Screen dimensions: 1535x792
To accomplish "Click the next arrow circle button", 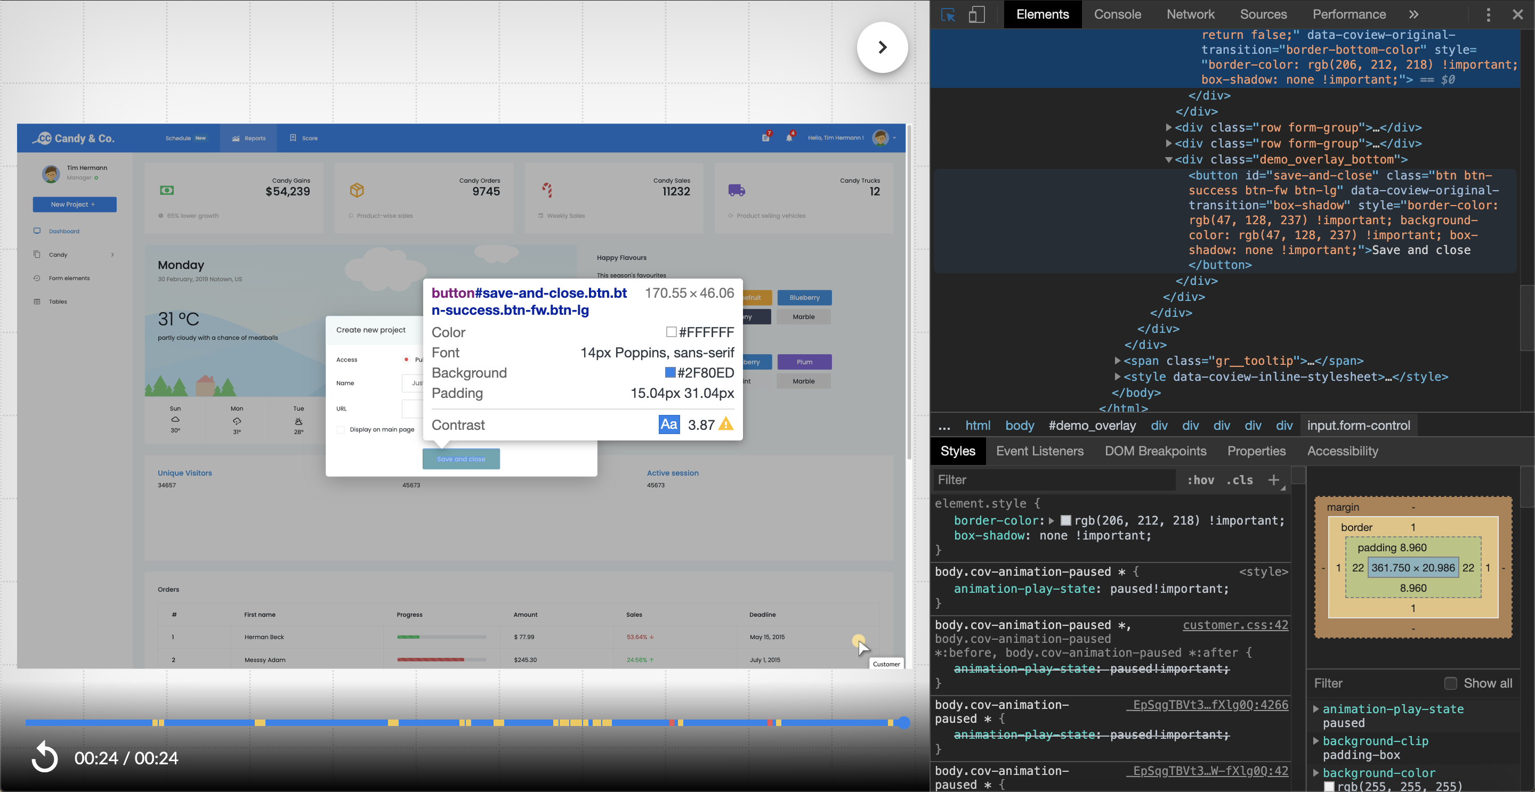I will [x=882, y=47].
